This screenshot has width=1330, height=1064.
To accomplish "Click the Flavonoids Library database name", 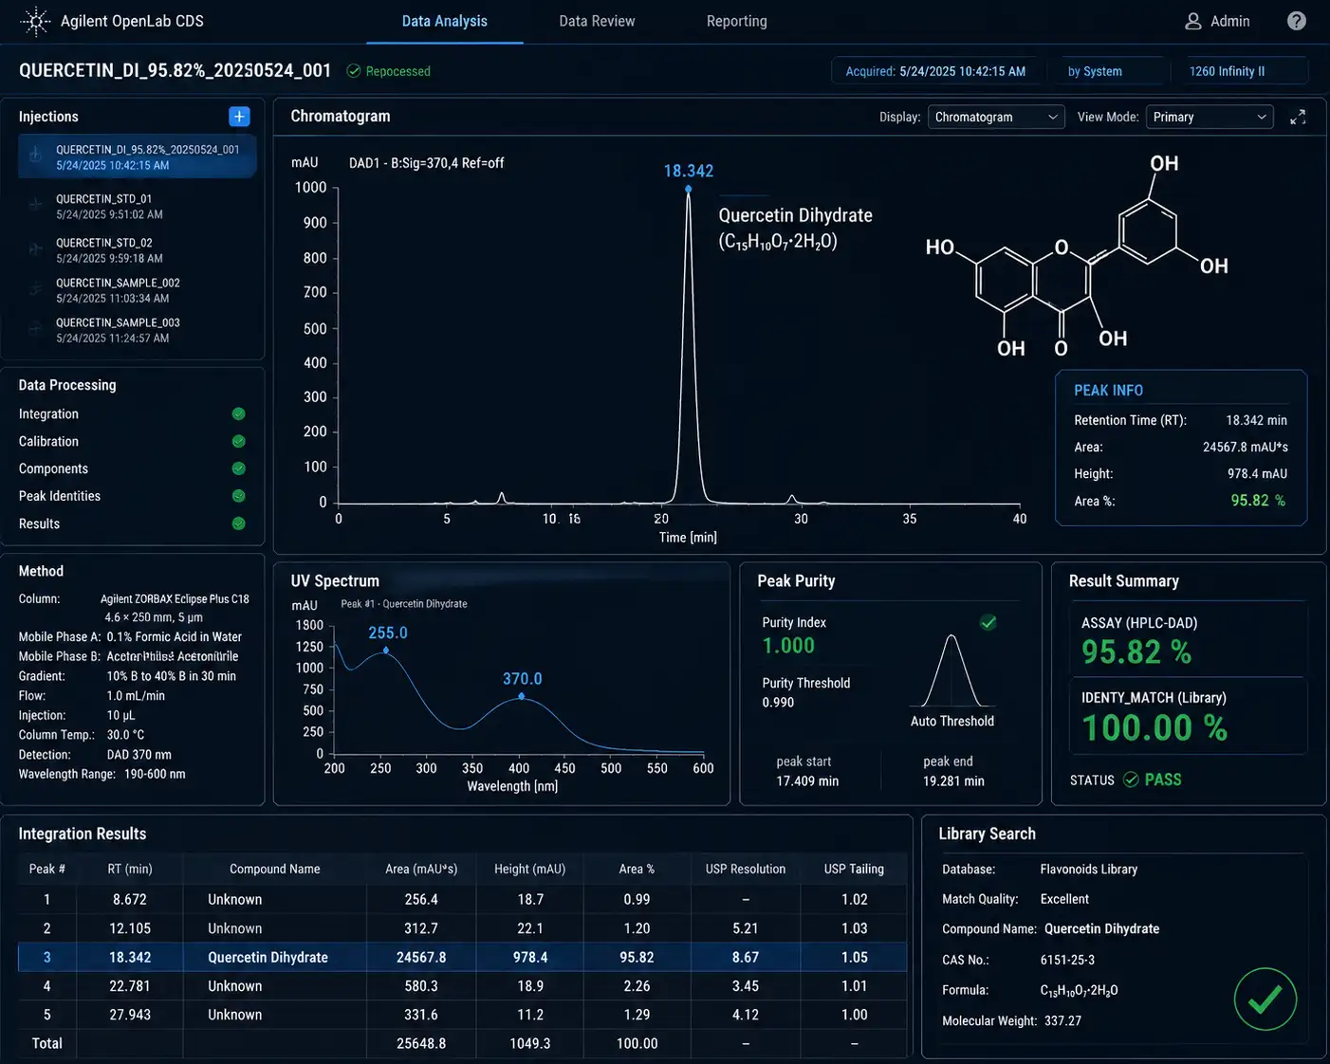I will click(1088, 869).
